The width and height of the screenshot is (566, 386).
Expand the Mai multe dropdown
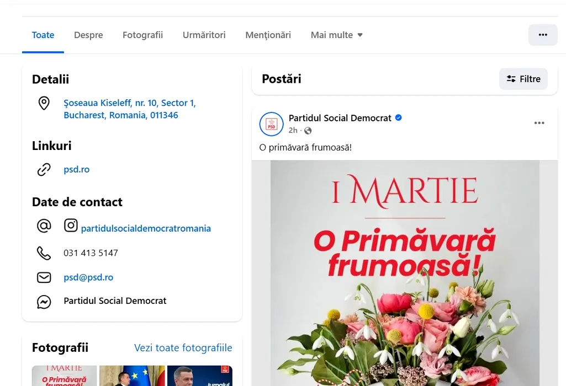336,35
